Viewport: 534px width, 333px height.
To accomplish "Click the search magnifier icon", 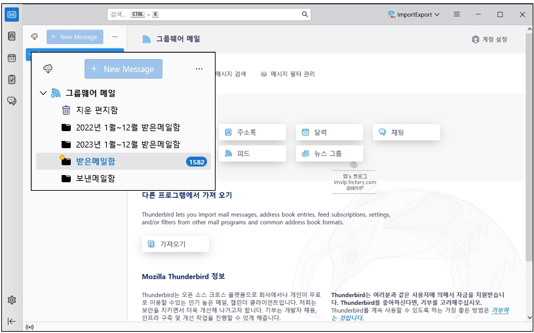I will coord(305,14).
